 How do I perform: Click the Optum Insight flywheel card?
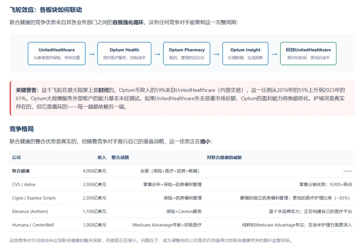[x=245, y=53]
